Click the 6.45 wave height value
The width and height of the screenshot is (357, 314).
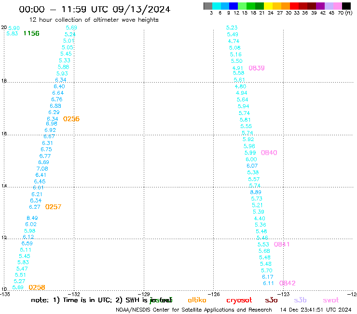pyautogui.click(x=40, y=182)
